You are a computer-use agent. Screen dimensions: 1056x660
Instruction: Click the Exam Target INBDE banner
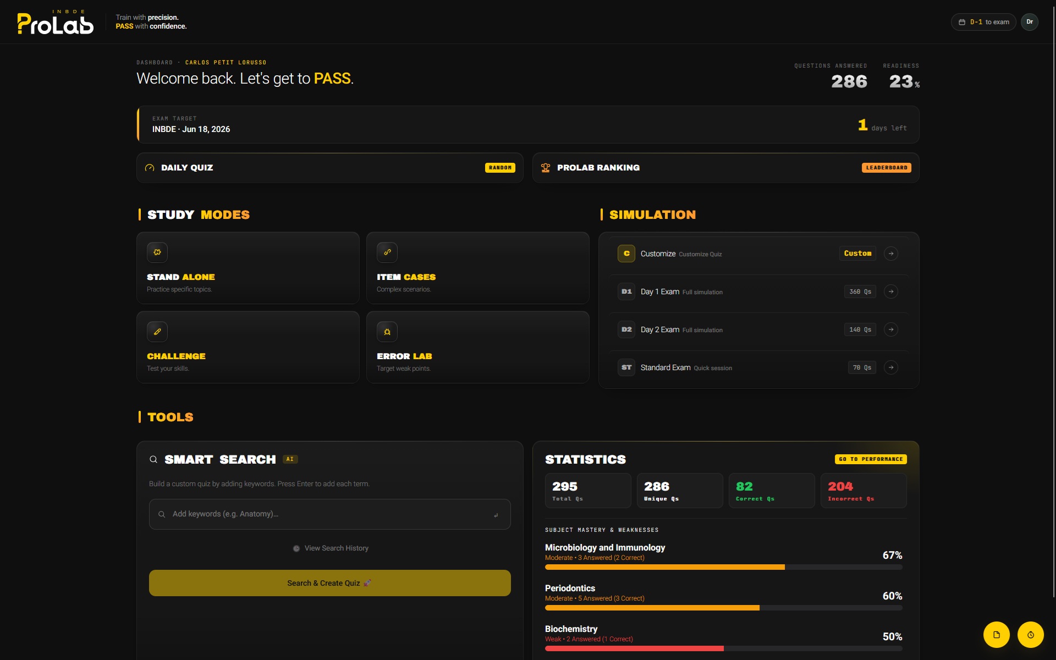pyautogui.click(x=528, y=125)
